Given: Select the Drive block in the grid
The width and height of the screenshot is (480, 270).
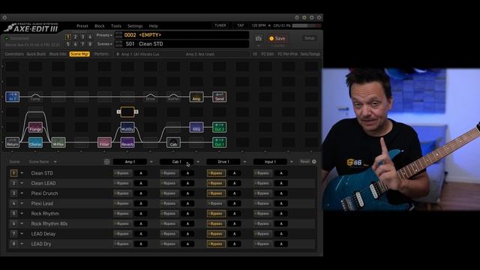Looking at the screenshot, I should click(x=150, y=97).
